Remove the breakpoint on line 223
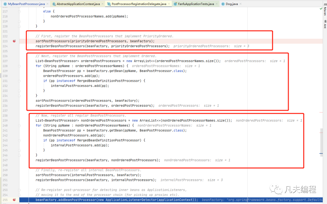The image size is (327, 204). (x=14, y=41)
